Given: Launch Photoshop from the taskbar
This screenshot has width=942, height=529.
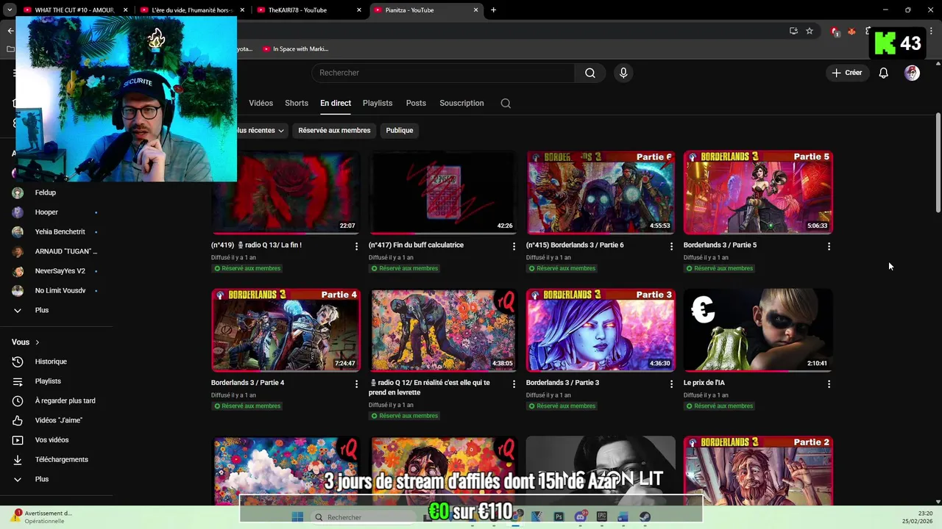Looking at the screenshot, I should click(x=559, y=517).
